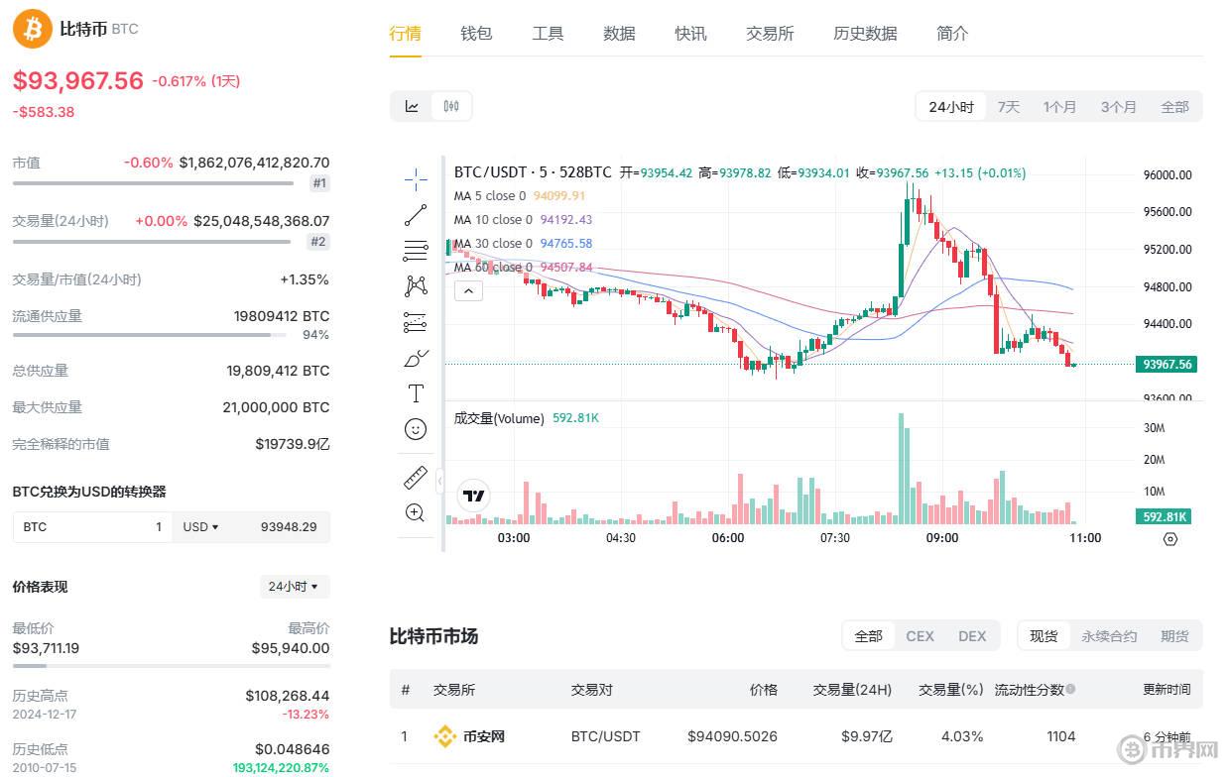Collapse the moving average indicator legend
1229x777 pixels.
(468, 290)
